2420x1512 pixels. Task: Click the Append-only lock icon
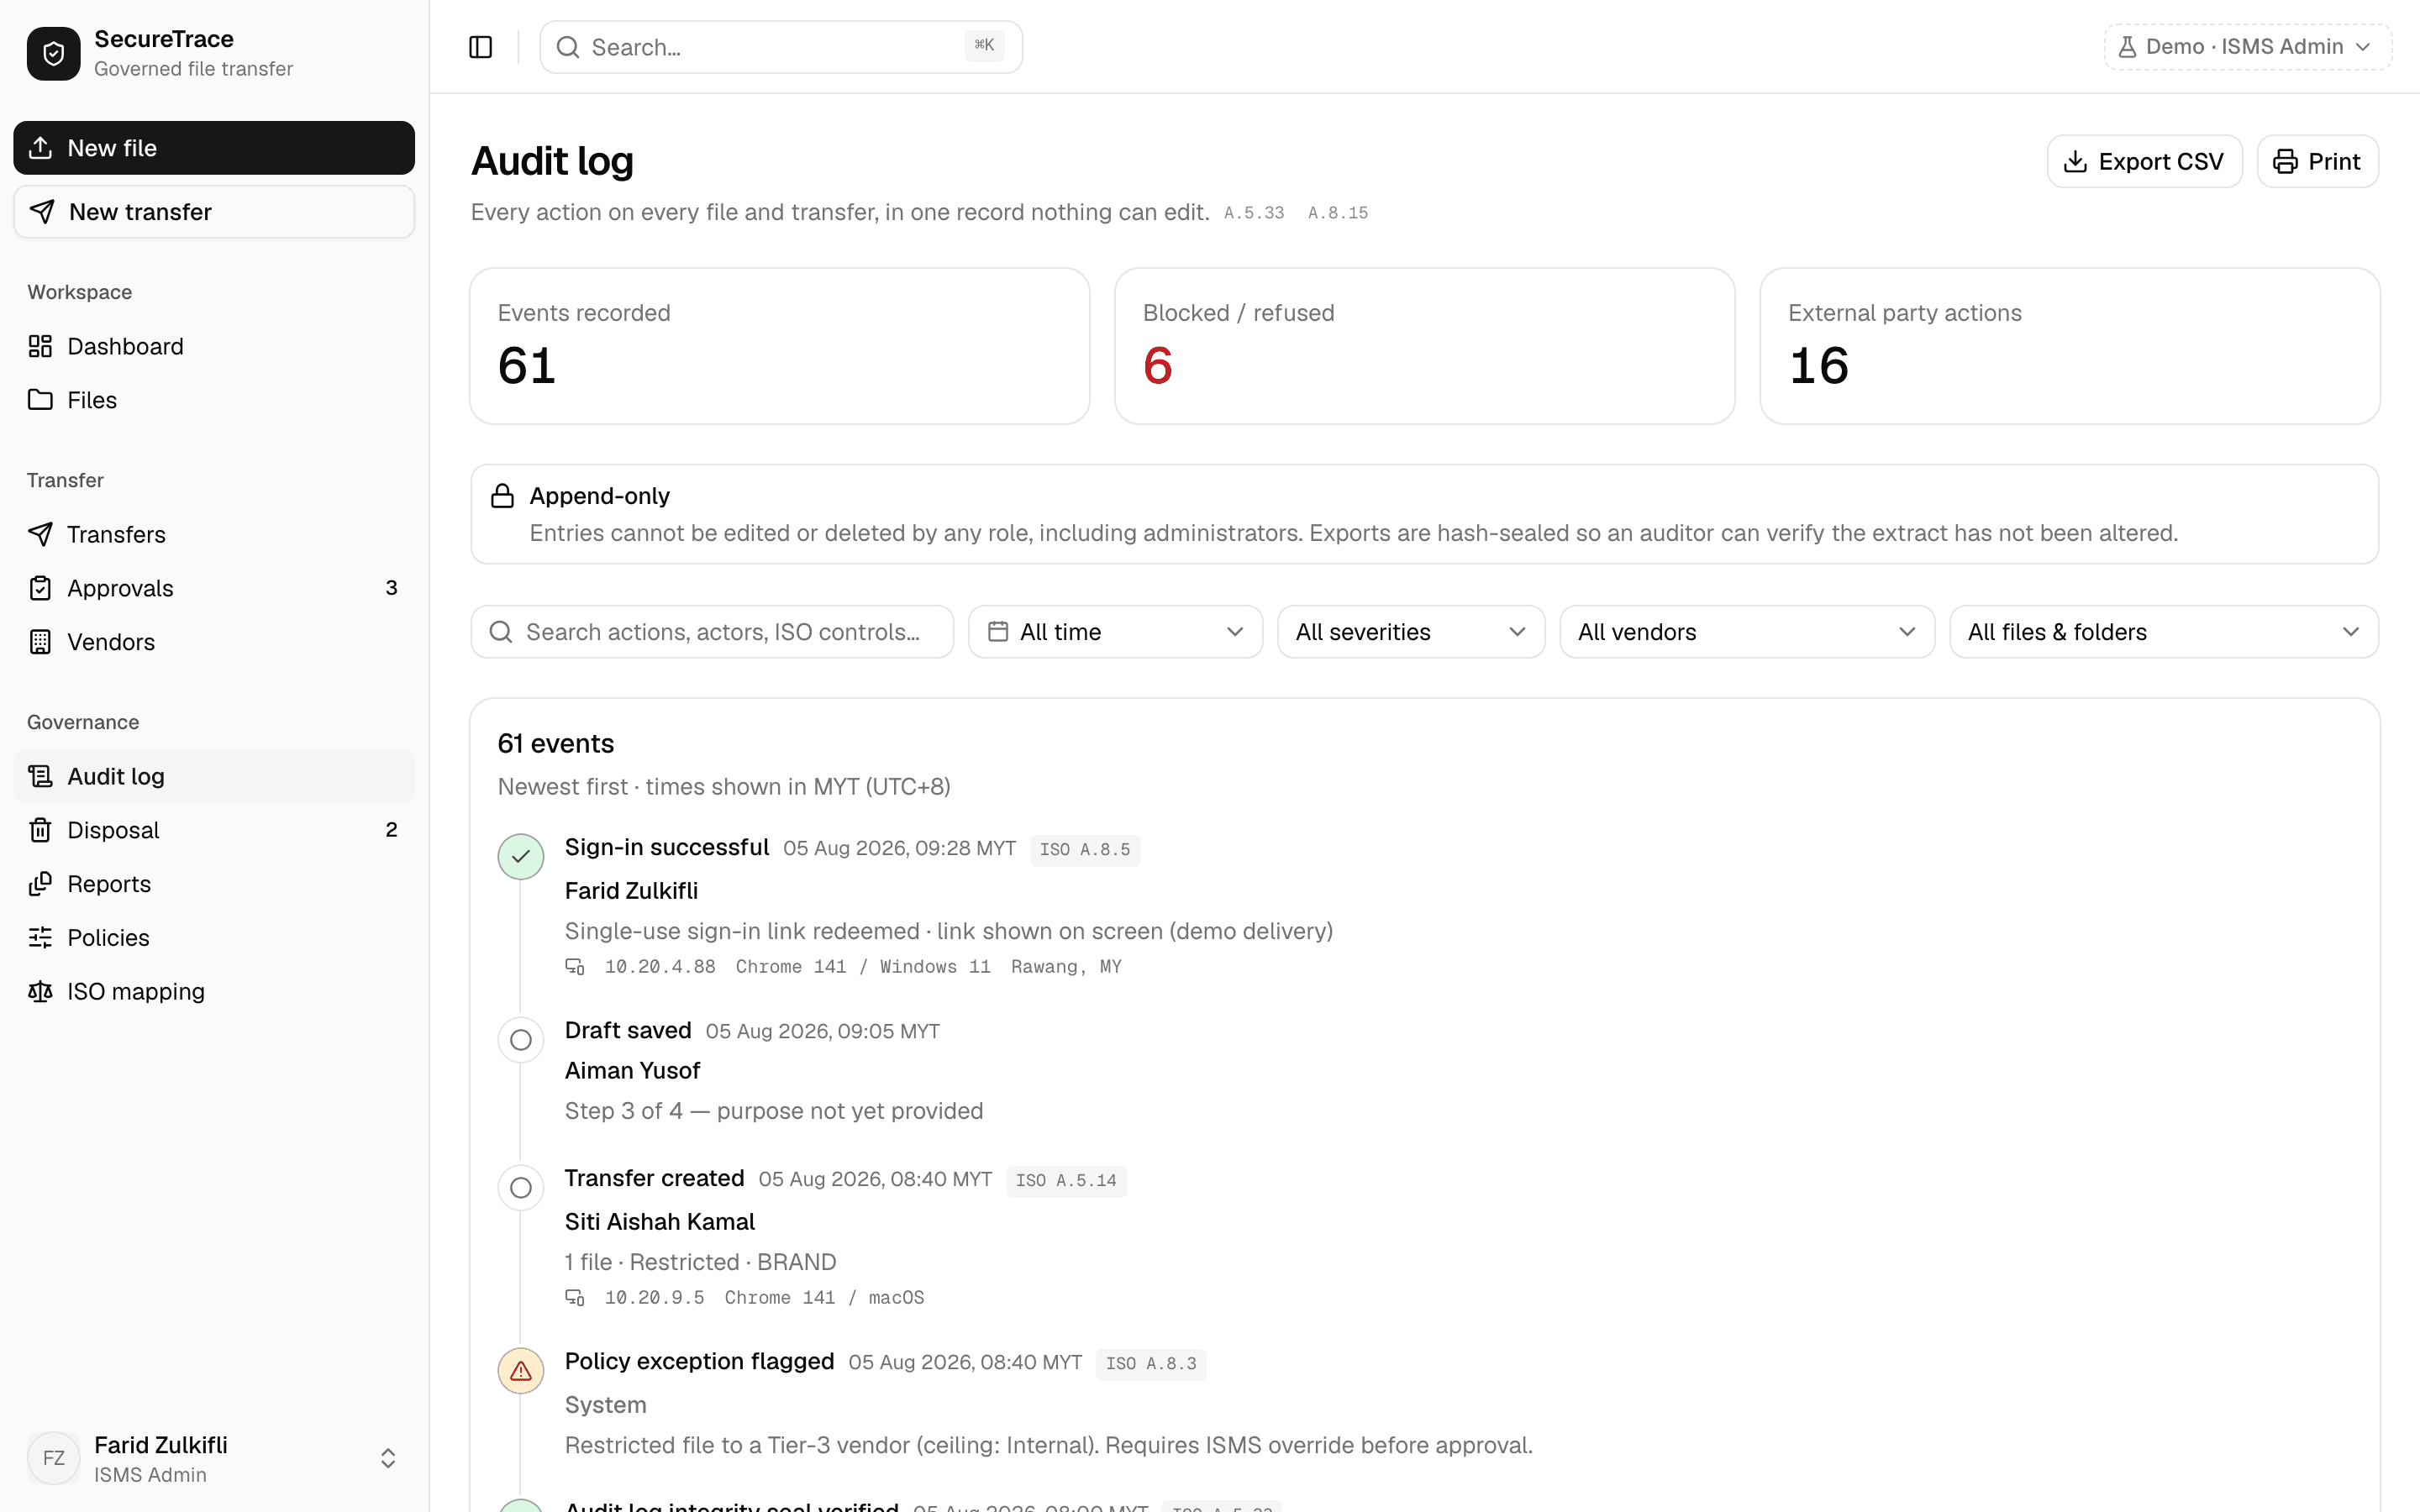[502, 496]
